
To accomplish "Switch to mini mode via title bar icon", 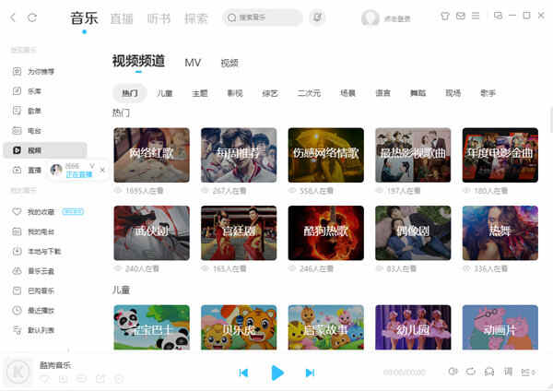I will pos(499,16).
